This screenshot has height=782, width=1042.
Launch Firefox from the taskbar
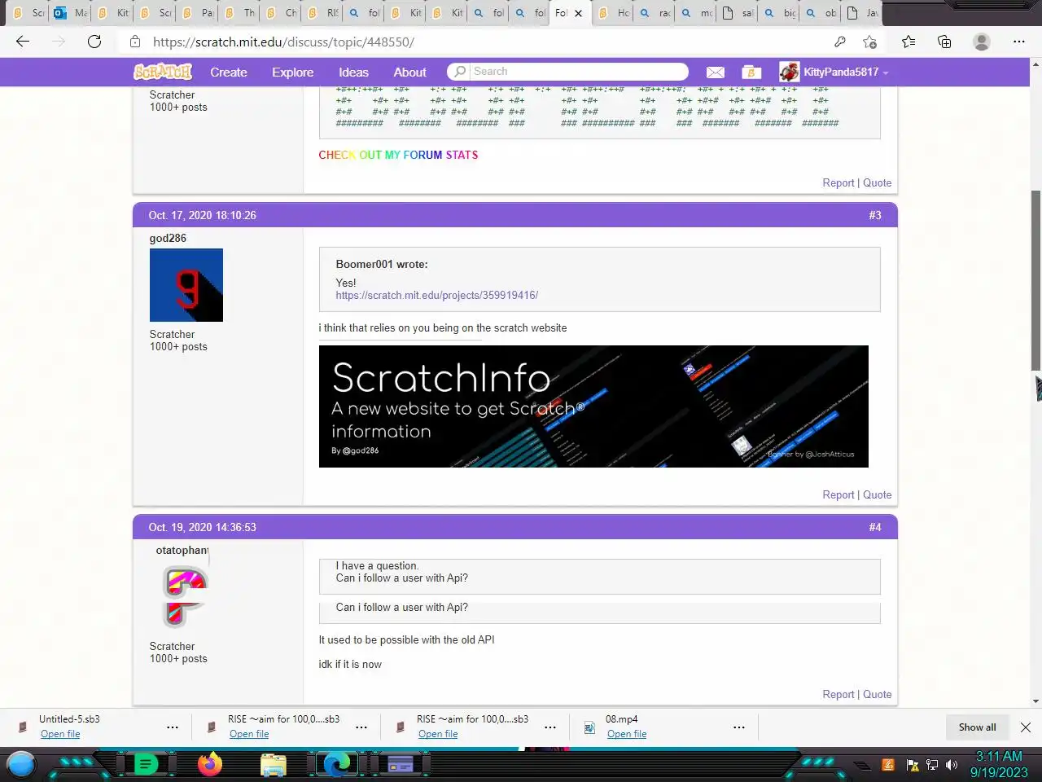210,764
